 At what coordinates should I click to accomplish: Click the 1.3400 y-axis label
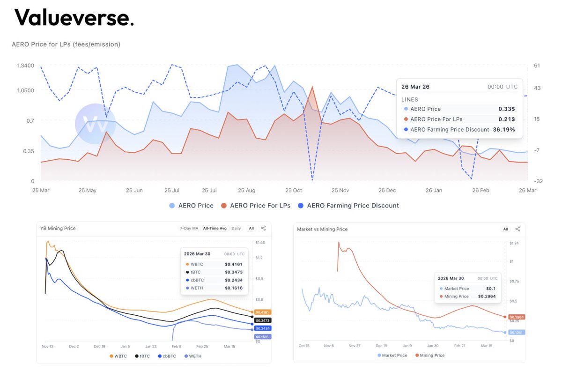pos(25,66)
